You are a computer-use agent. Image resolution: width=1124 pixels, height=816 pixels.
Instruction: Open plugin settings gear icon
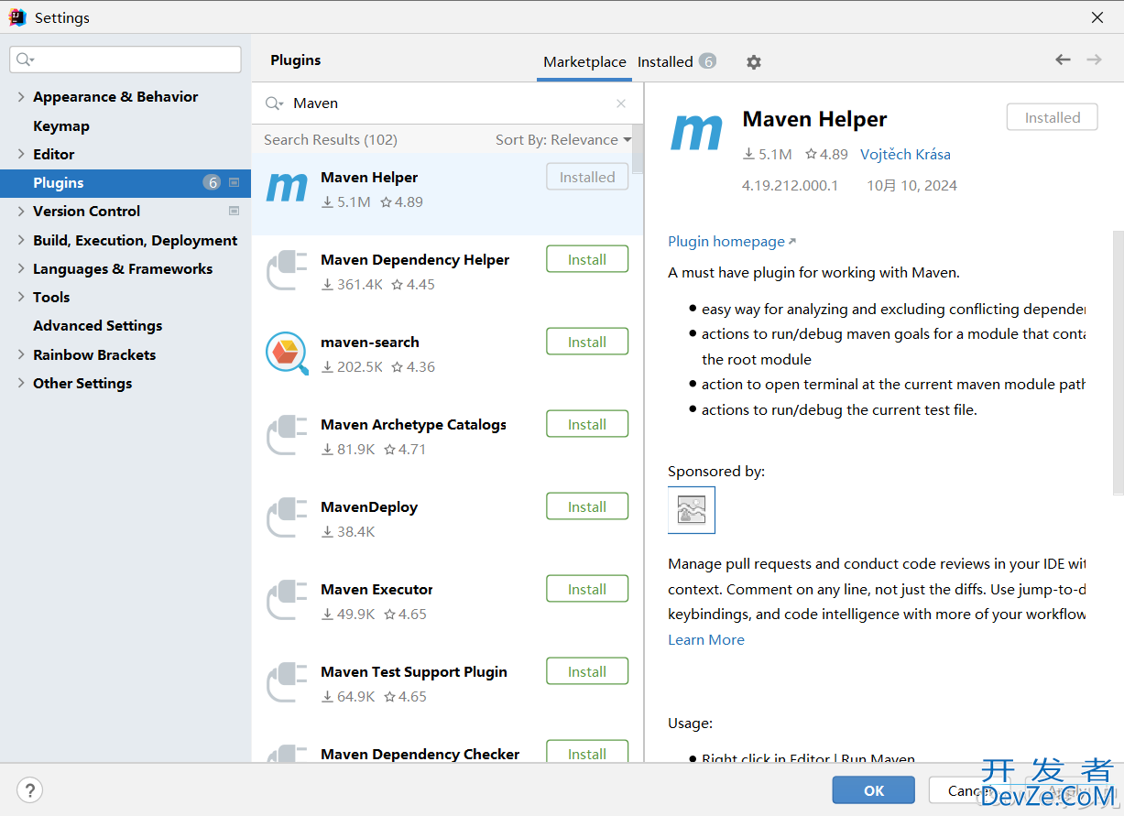[753, 62]
